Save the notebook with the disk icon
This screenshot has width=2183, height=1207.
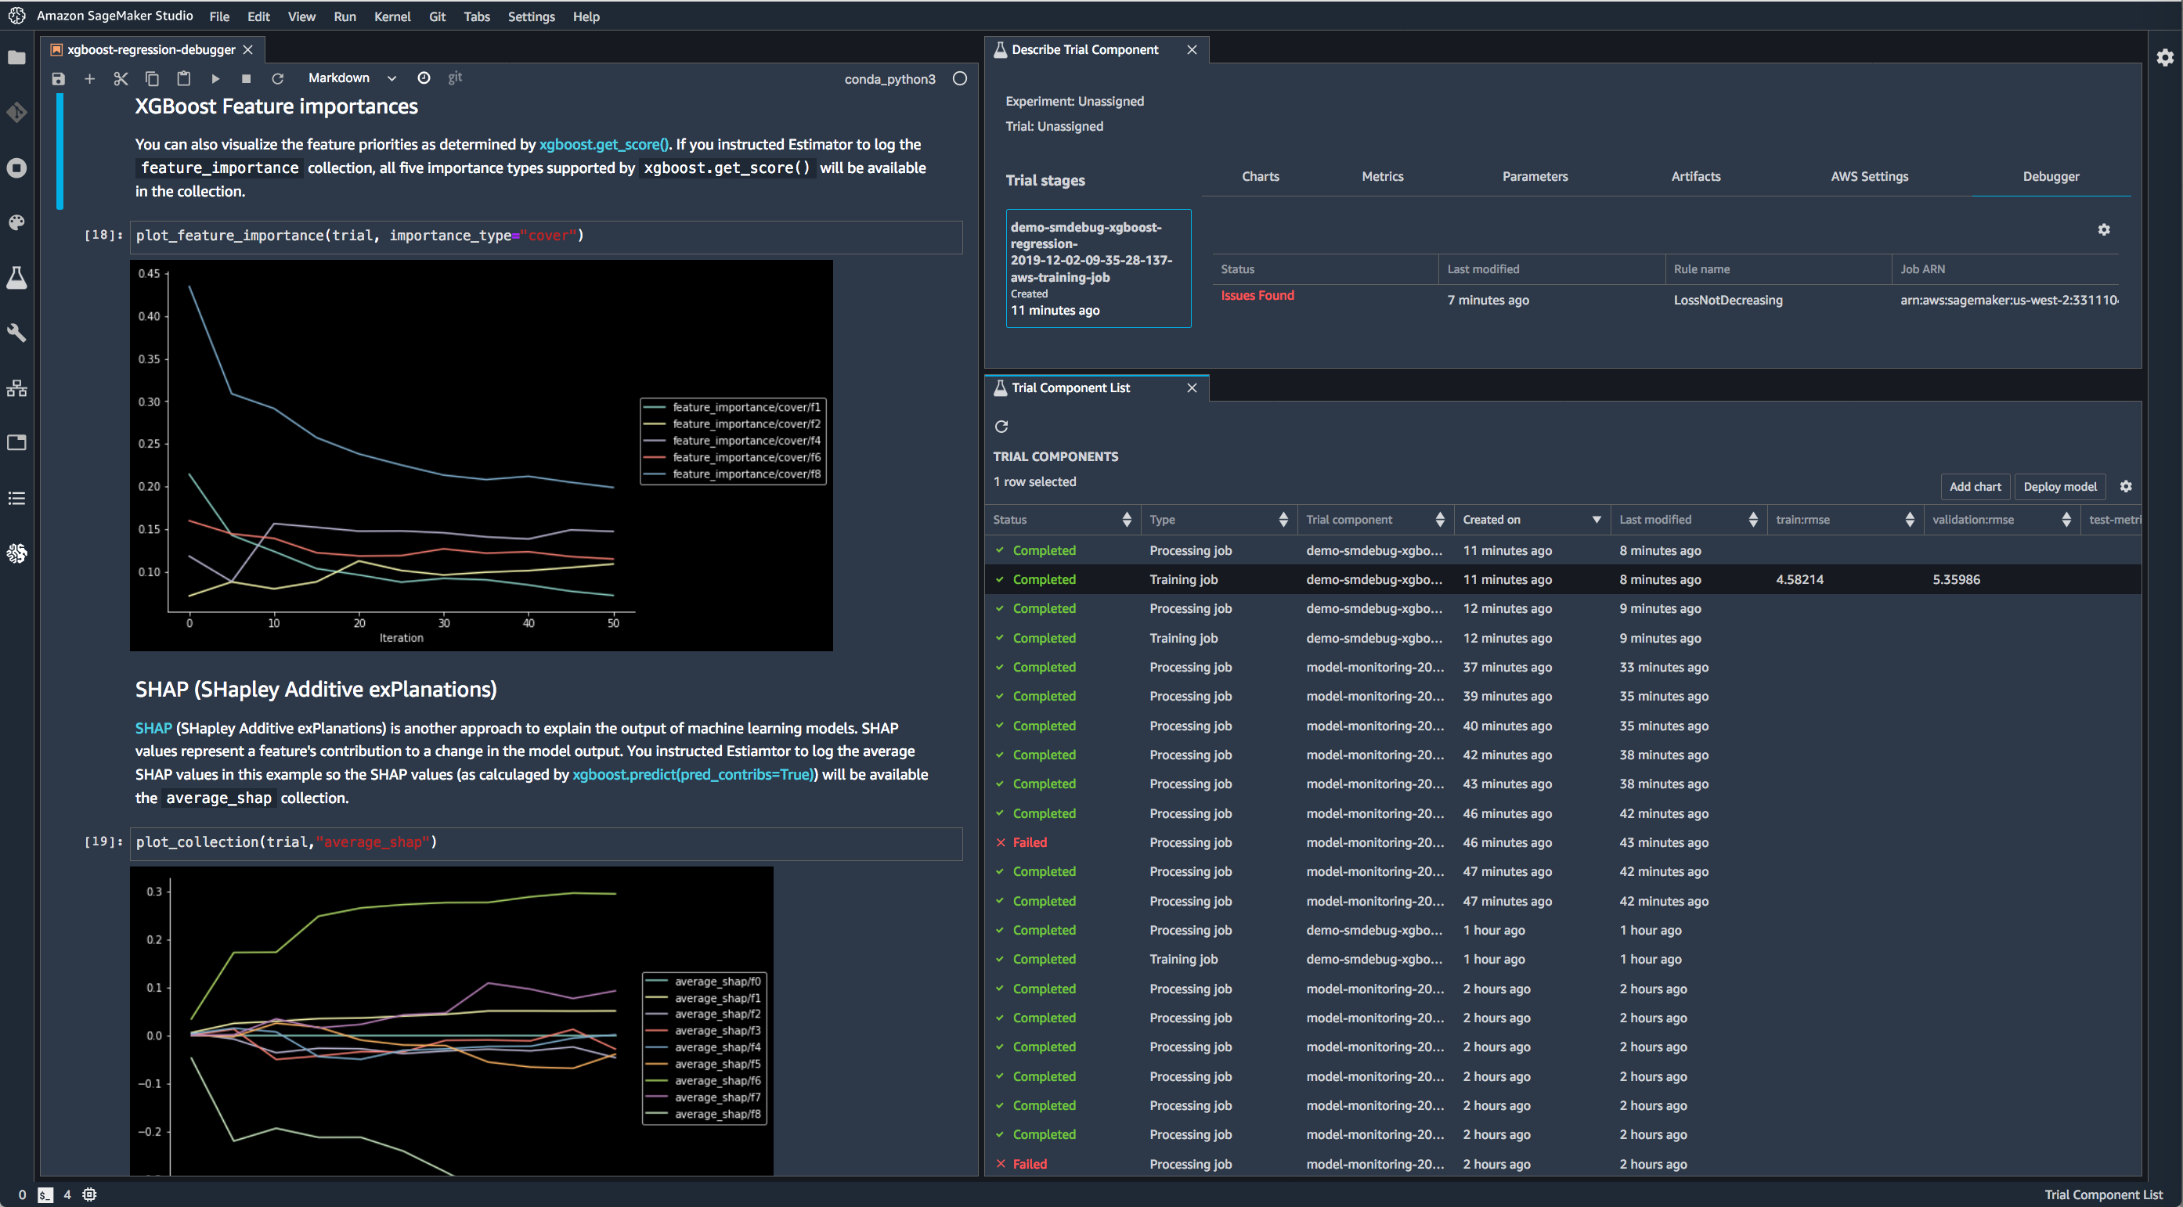[x=58, y=79]
